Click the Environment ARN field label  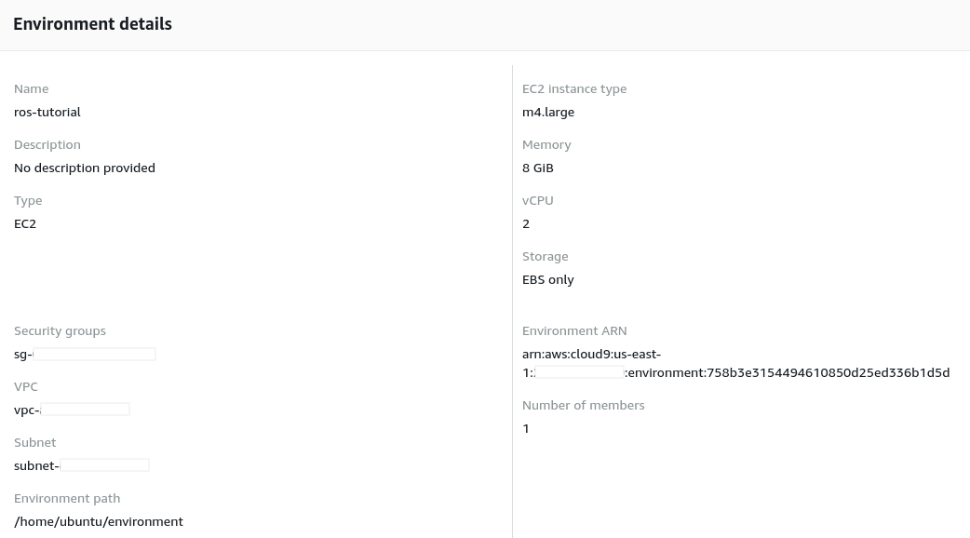click(574, 330)
